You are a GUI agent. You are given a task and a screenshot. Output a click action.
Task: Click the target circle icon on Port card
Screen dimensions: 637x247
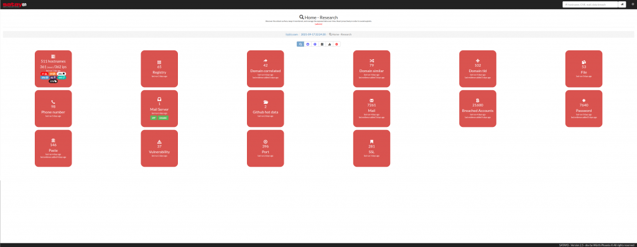point(265,142)
